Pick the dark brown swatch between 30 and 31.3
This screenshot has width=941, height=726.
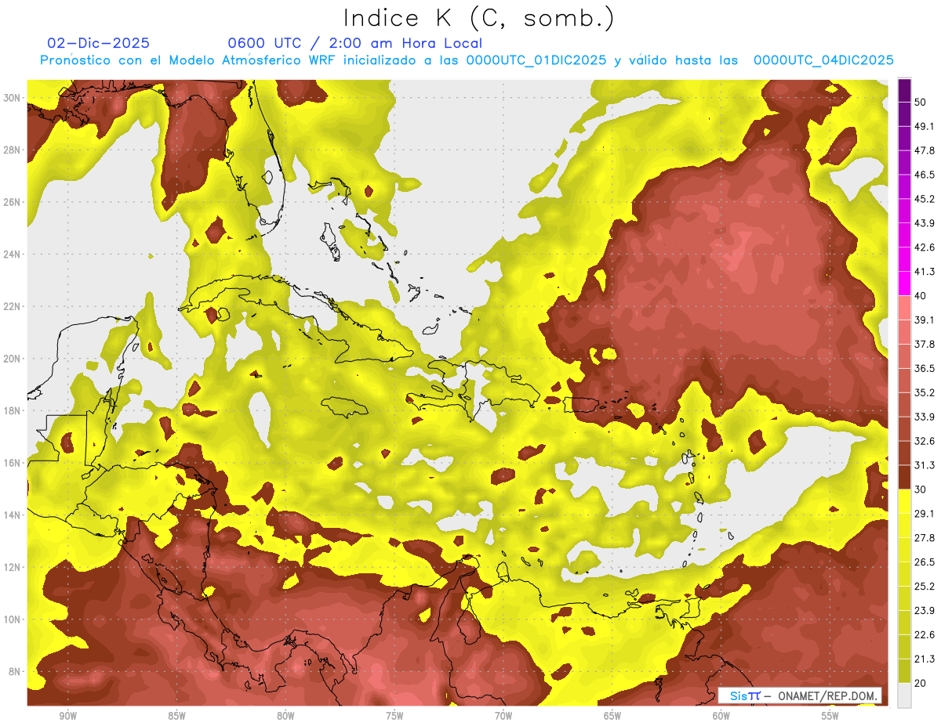coord(904,477)
